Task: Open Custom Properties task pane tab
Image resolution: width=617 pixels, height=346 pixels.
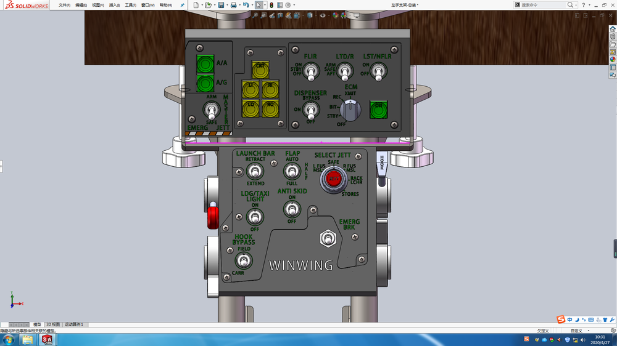Action: [x=613, y=67]
